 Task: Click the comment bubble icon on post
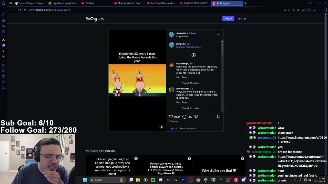184,117
